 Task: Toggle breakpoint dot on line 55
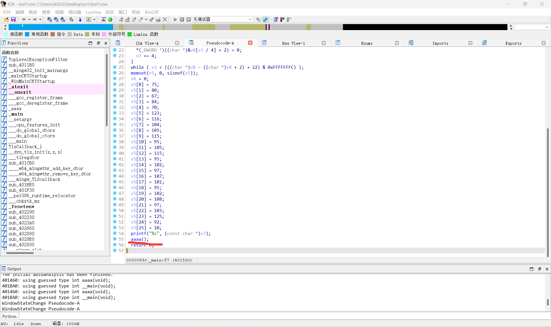115,239
